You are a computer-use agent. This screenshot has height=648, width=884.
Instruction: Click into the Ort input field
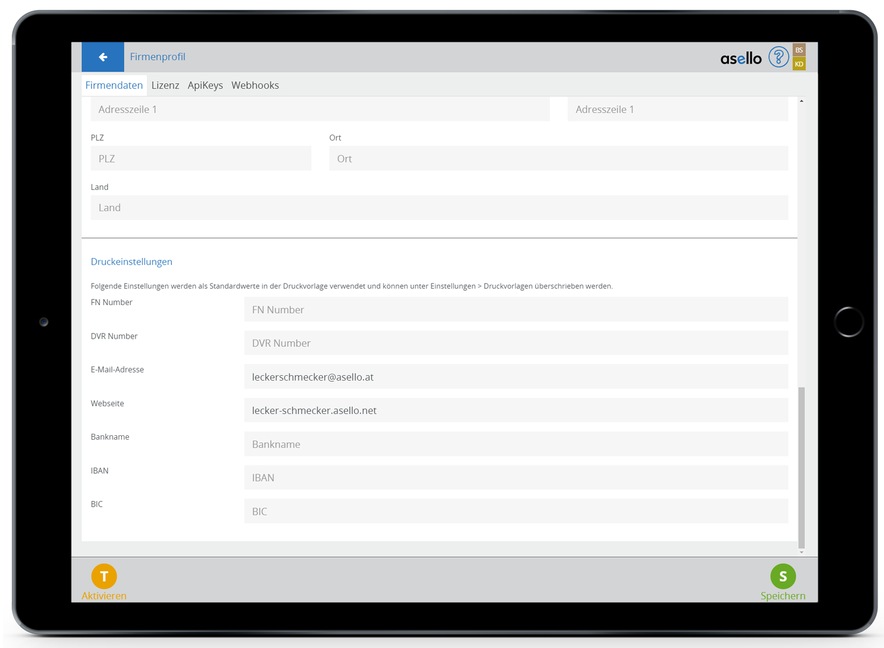pyautogui.click(x=558, y=159)
